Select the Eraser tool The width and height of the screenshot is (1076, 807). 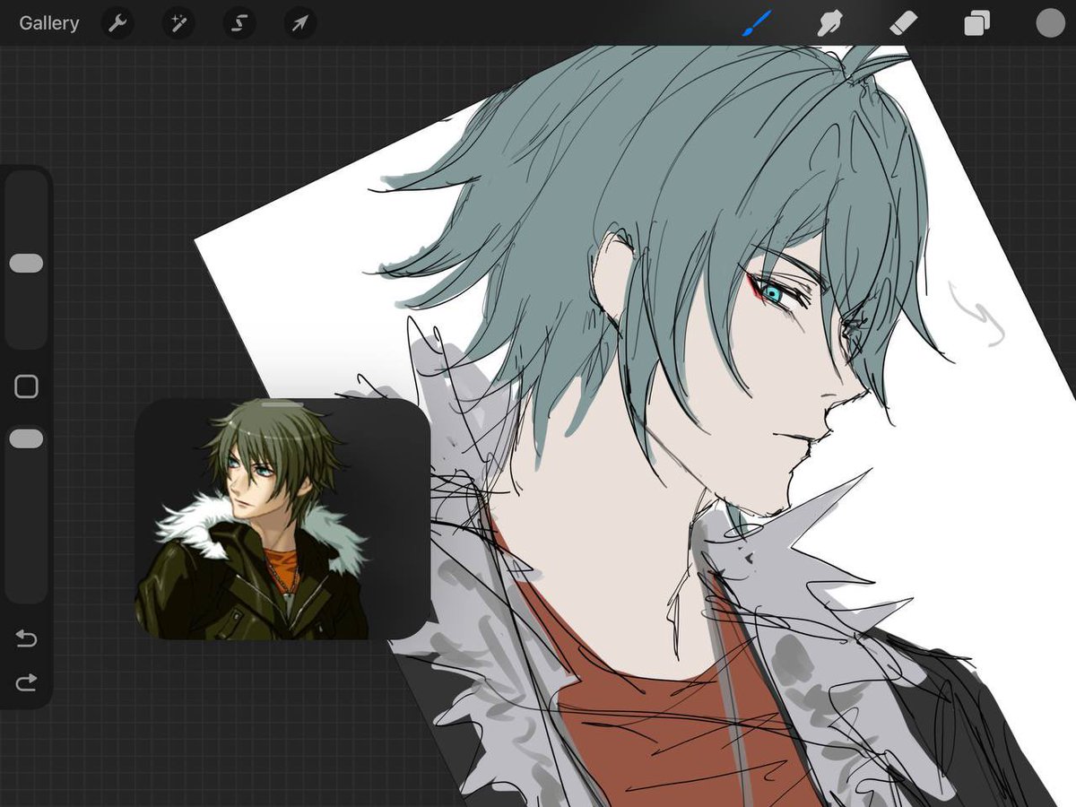[x=903, y=23]
